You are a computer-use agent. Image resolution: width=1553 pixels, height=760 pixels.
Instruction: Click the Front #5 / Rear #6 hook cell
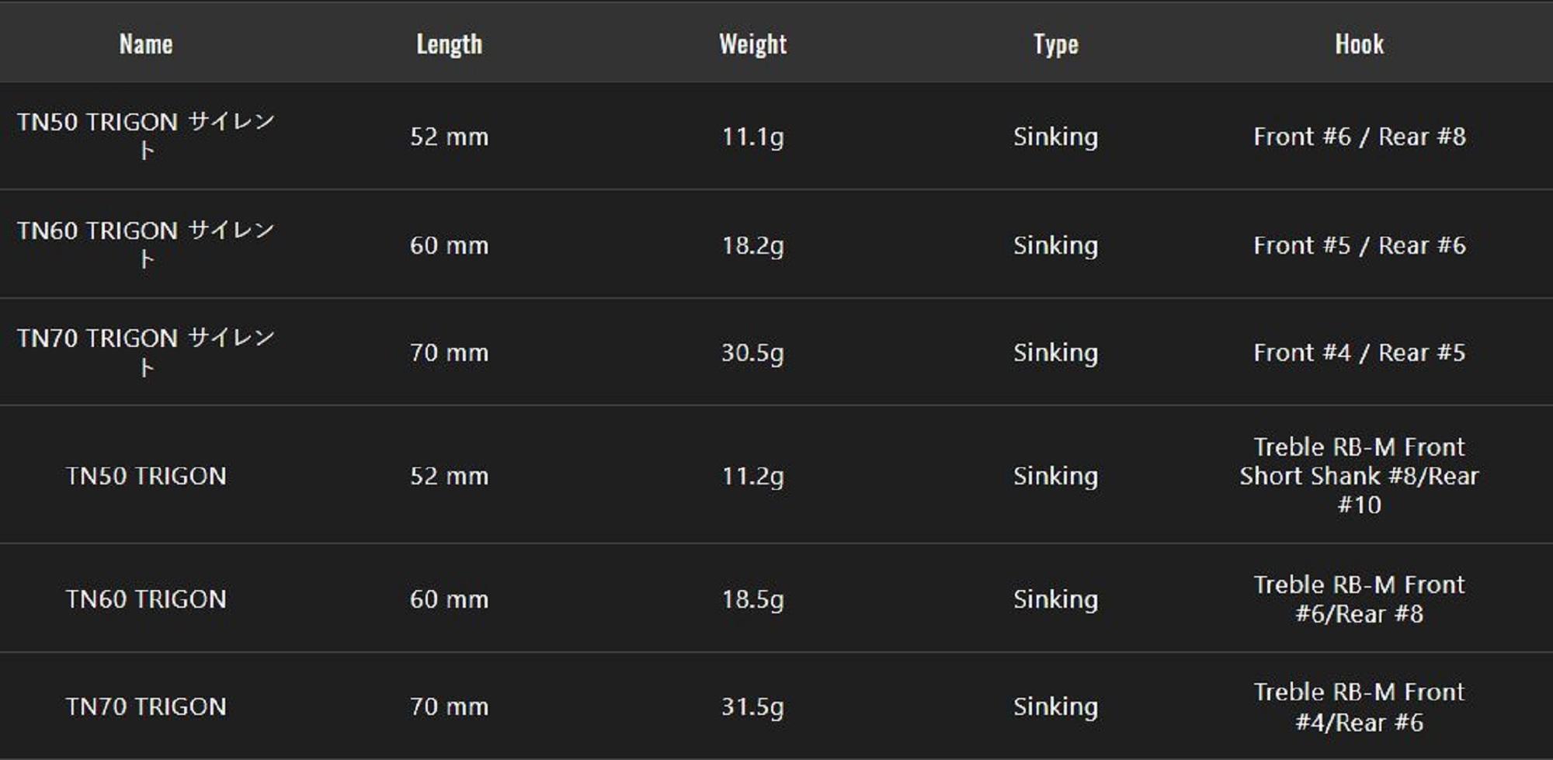pyautogui.click(x=1359, y=245)
